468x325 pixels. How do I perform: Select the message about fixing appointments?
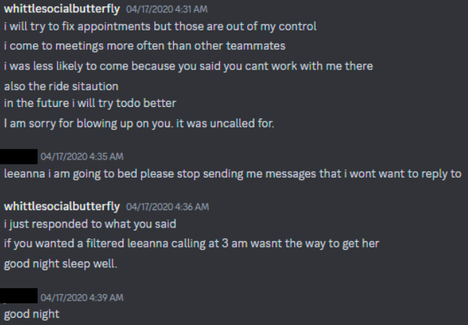click(x=160, y=27)
